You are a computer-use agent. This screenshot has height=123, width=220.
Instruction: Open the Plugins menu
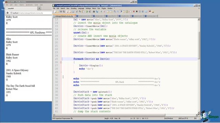104,8
